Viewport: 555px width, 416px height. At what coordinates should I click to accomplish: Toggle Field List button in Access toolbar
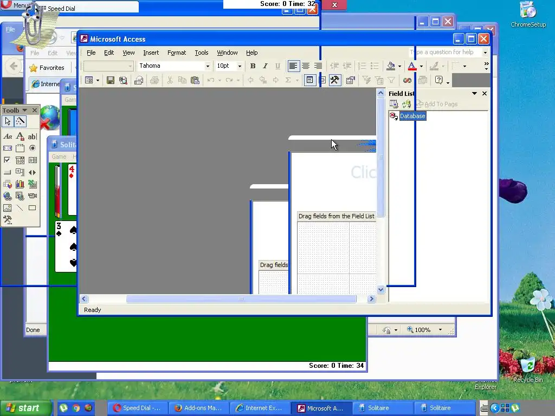309,80
